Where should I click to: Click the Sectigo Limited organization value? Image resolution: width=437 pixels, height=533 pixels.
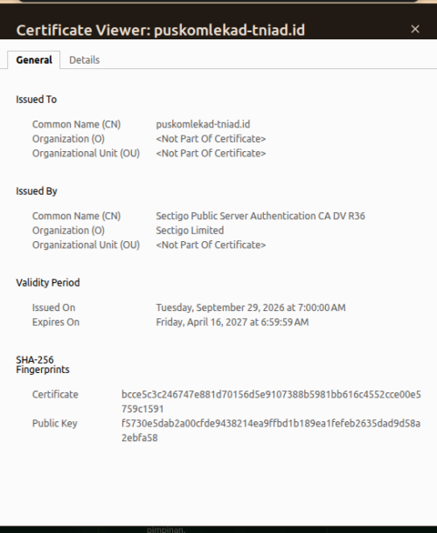tap(190, 231)
